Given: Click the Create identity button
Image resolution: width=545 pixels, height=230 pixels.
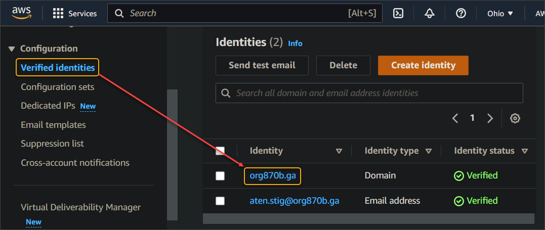Looking at the screenshot, I should 424,65.
